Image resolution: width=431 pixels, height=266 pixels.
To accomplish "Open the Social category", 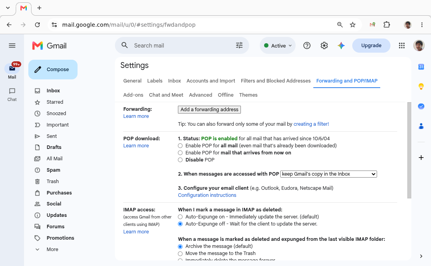I will pos(54,204).
